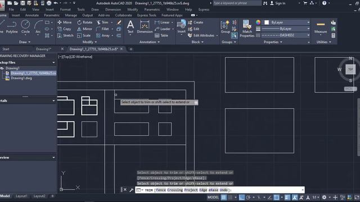Image resolution: width=360 pixels, height=202 pixels.
Task: Click the Move tool in Modify panel
Action: click(x=65, y=22)
